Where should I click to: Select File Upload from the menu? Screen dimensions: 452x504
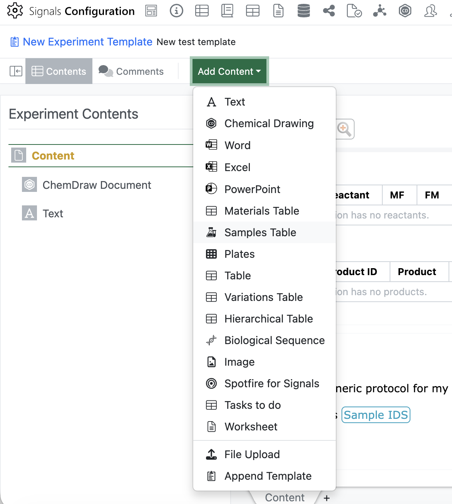252,454
